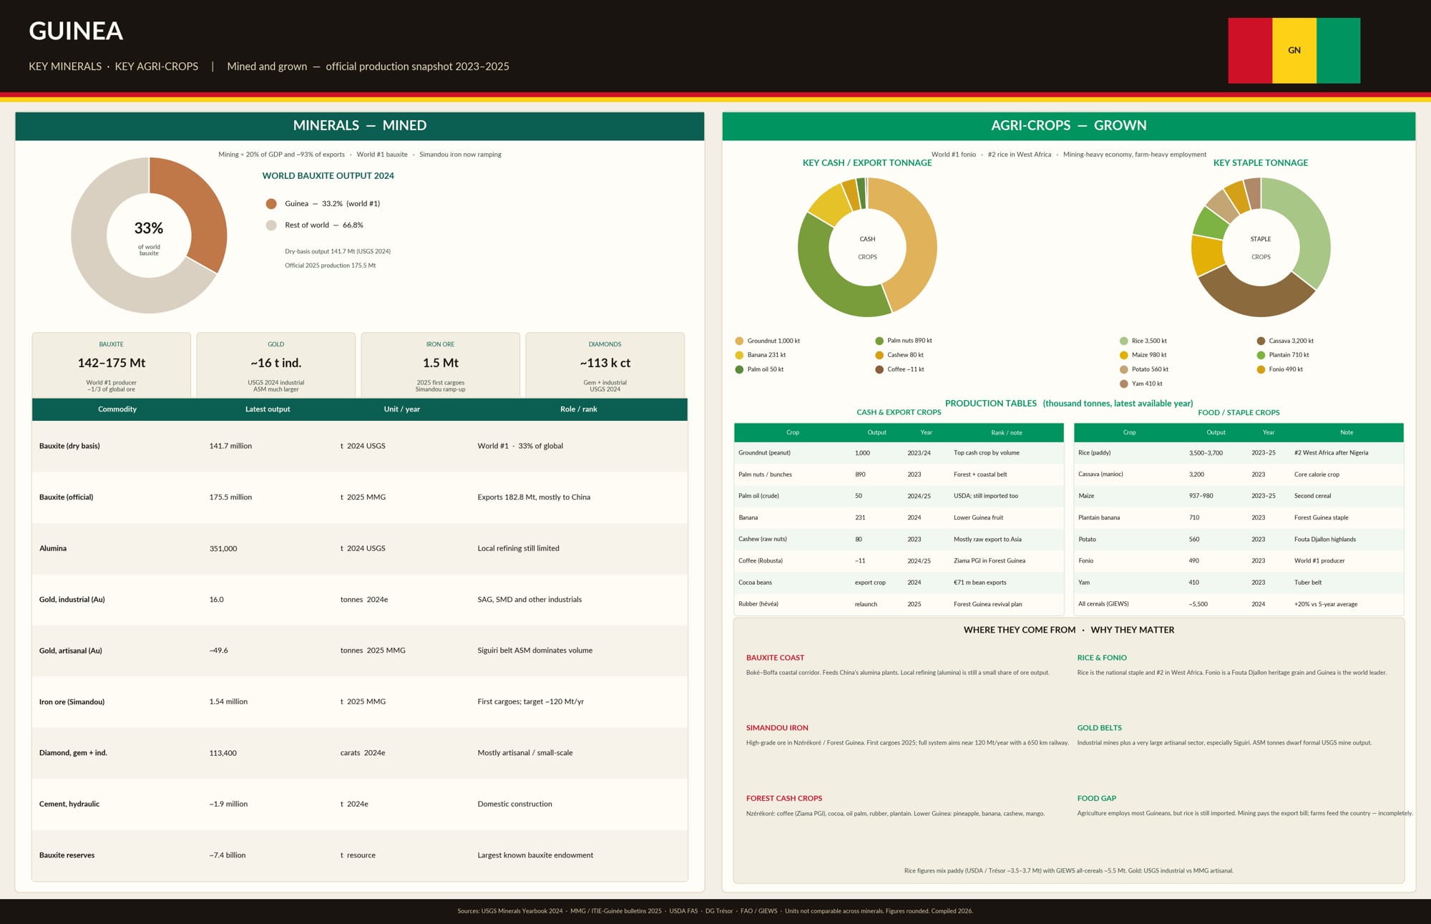Click the 33% bauxite donut center
Image resolution: width=1431 pixels, height=924 pixels.
click(149, 235)
